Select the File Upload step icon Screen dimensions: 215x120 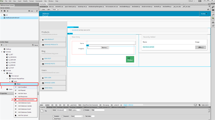10,76
